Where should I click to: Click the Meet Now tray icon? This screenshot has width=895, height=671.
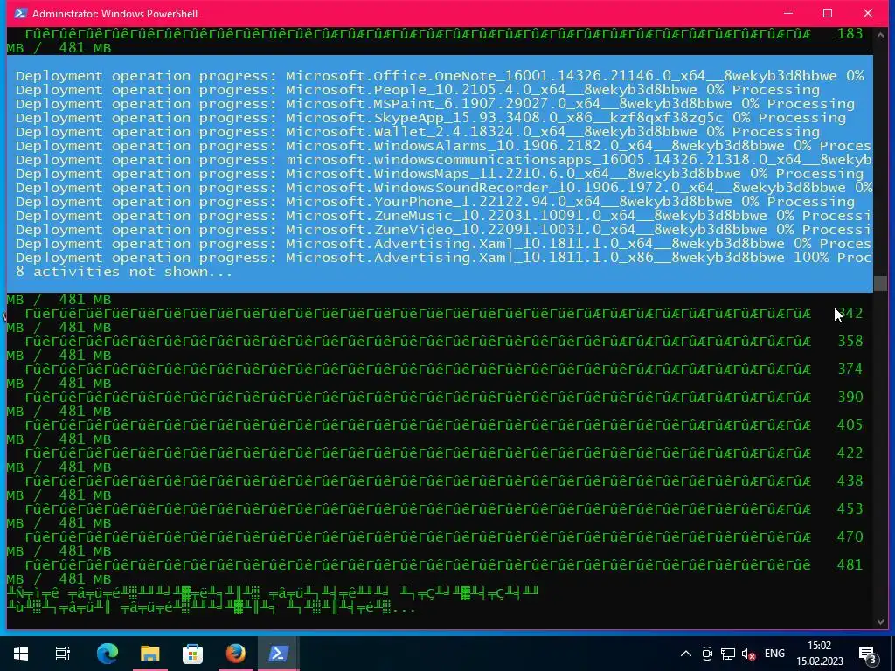pyautogui.click(x=707, y=654)
